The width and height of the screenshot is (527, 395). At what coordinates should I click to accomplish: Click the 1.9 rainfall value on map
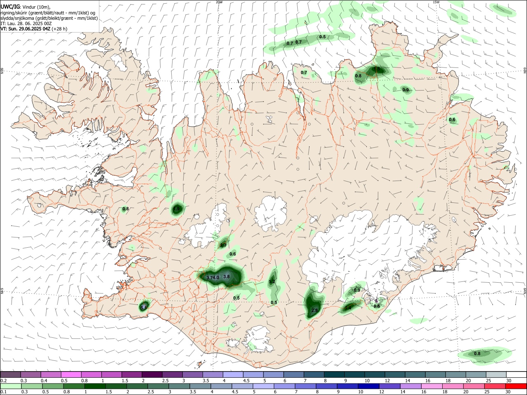pos(177,209)
